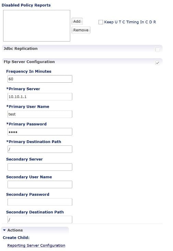This screenshot has width=173, height=251.
Task: Focus the Frequency In Minutes field
Action: coord(40,79)
